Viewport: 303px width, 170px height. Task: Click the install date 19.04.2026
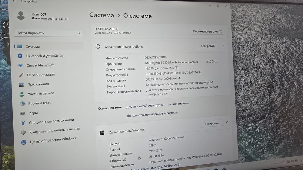pos(155,151)
